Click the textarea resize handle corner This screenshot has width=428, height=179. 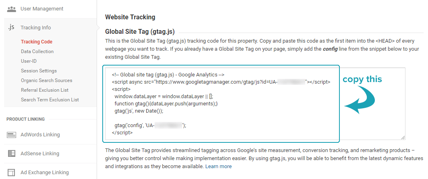pyautogui.click(x=403, y=138)
